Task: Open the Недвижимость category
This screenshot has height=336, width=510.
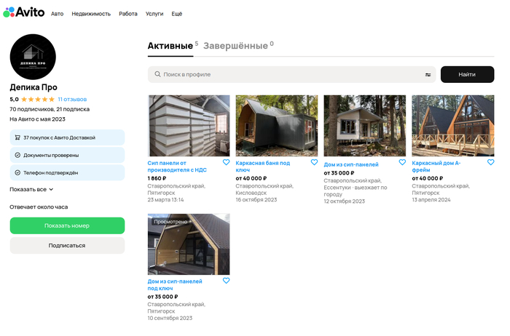Action: coord(91,13)
